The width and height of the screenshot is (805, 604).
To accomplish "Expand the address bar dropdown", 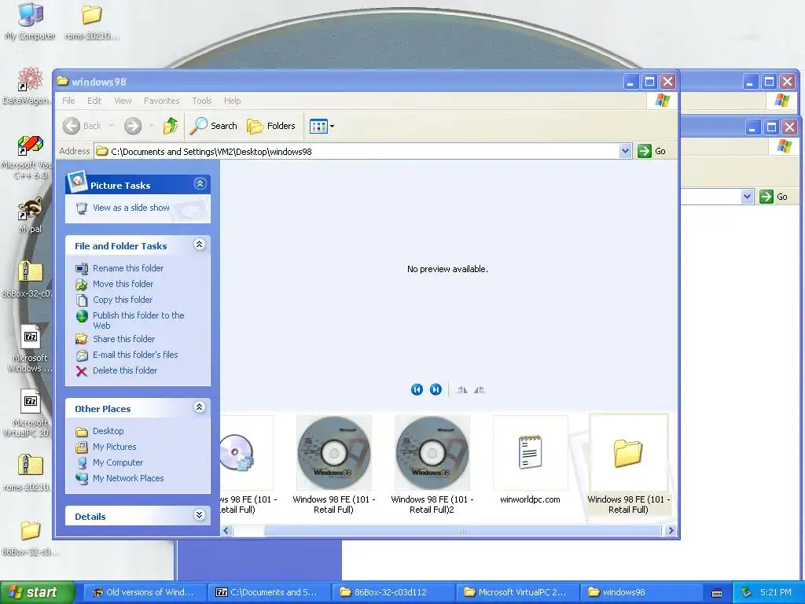I will point(625,151).
